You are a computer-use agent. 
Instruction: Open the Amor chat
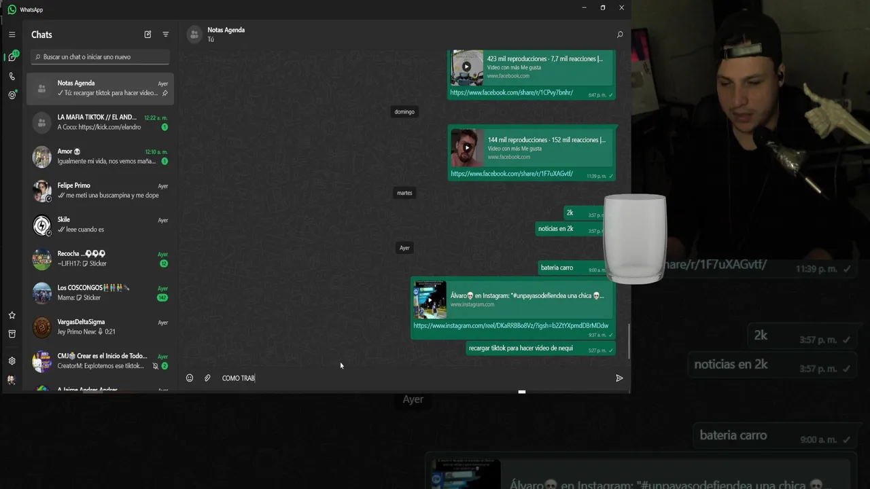pos(101,156)
